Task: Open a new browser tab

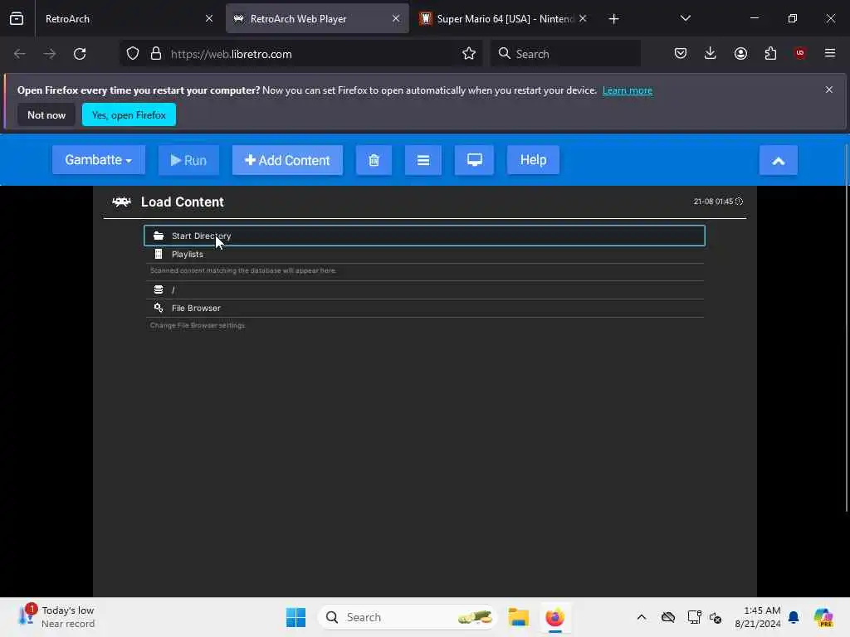Action: 613,19
